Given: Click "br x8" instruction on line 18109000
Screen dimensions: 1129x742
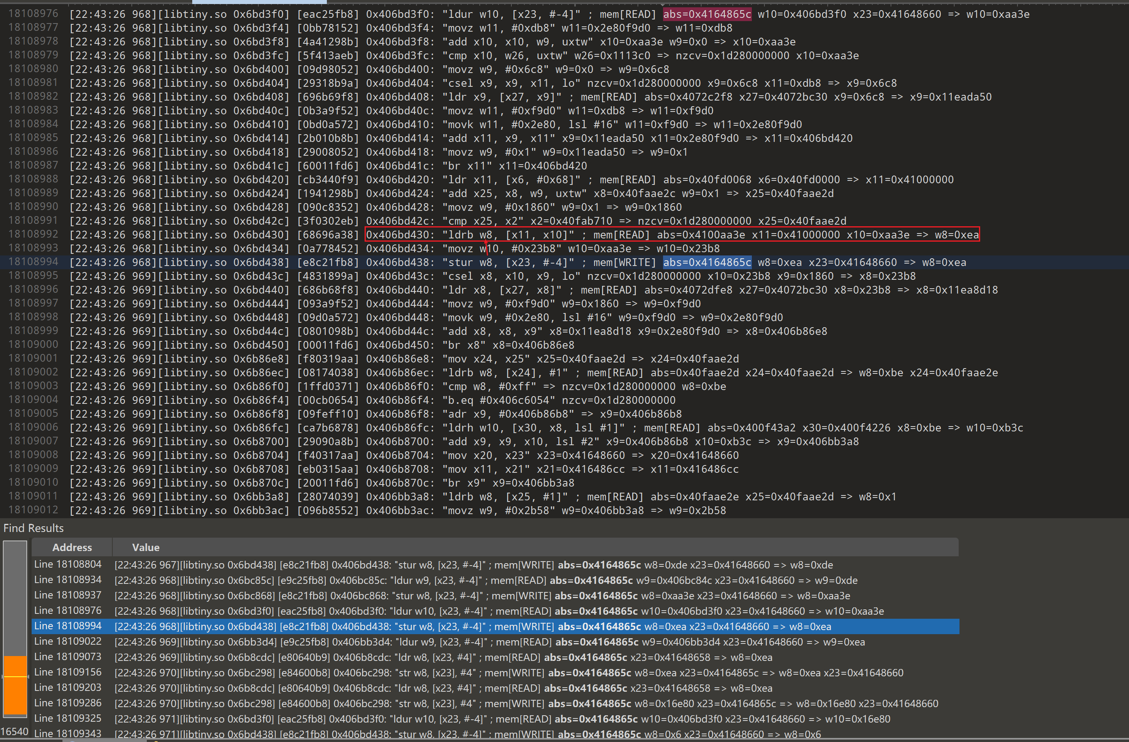Looking at the screenshot, I should coord(464,345).
